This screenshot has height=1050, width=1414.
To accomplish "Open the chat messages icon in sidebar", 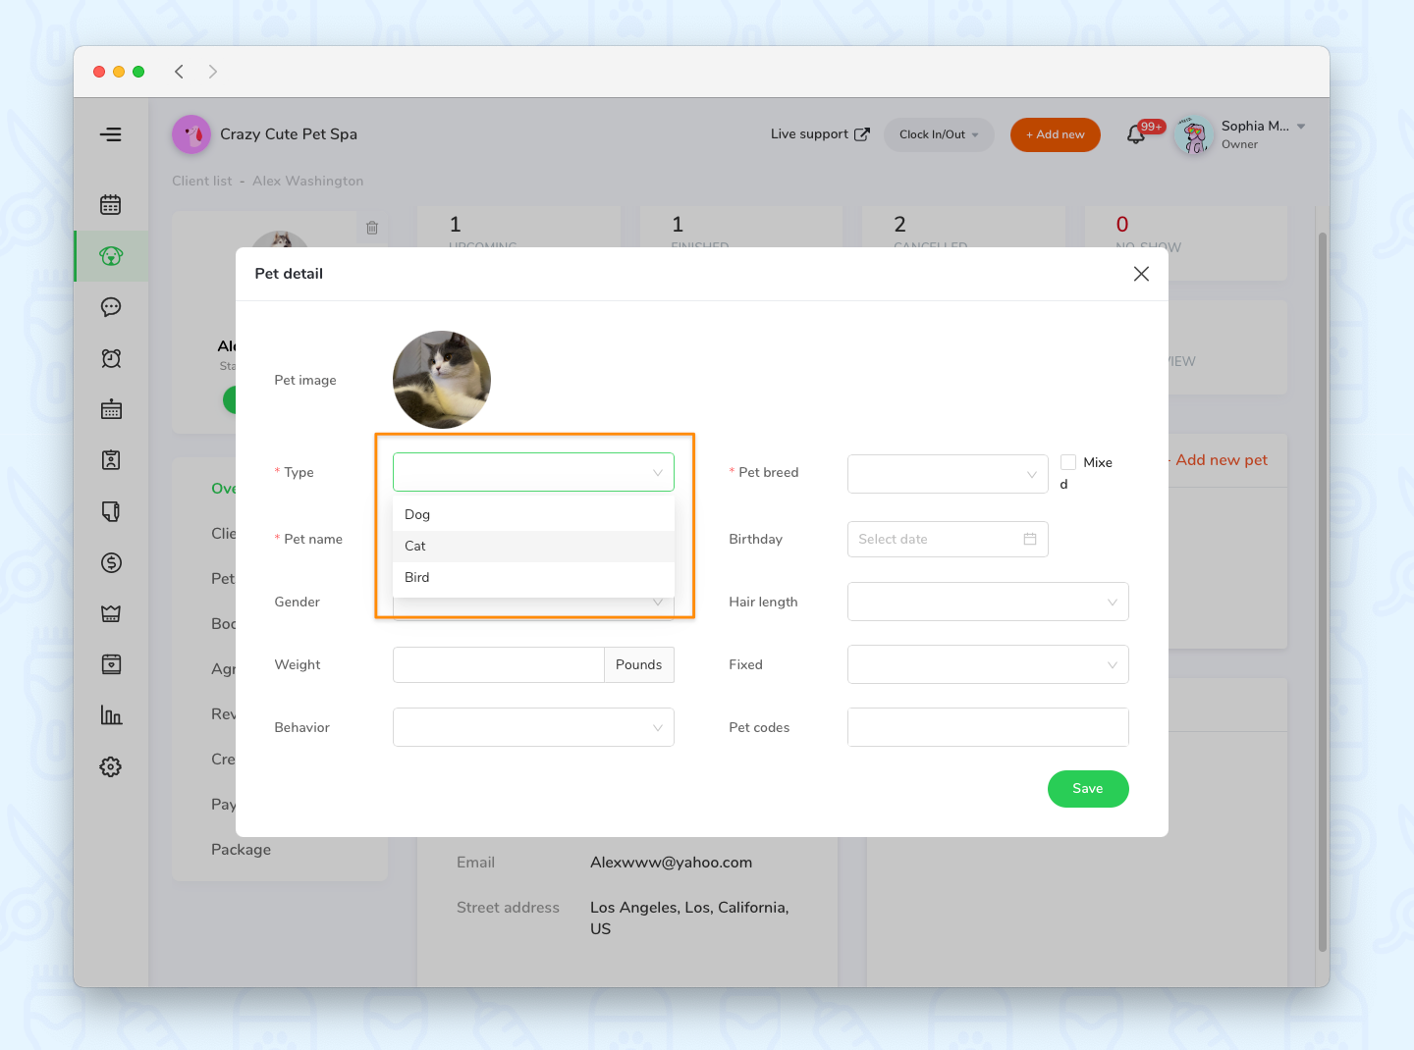I will 111,307.
